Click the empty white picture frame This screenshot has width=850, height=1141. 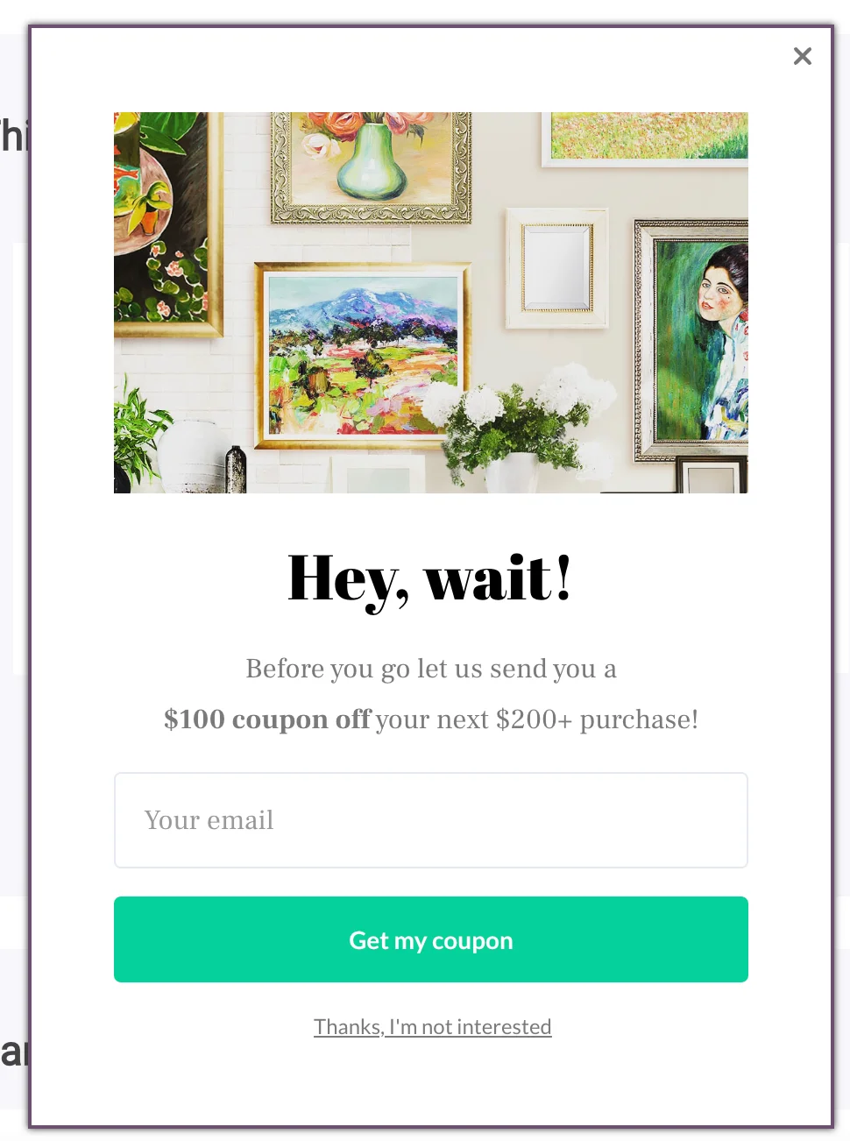pyautogui.click(x=558, y=267)
